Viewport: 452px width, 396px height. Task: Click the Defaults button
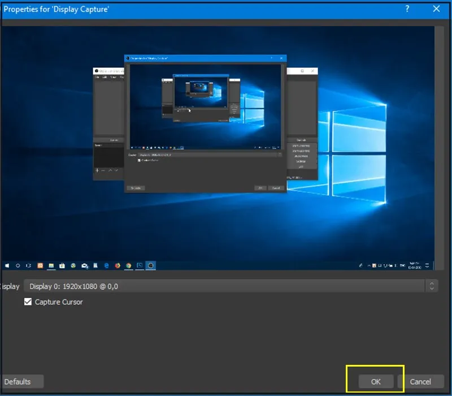(x=23, y=381)
